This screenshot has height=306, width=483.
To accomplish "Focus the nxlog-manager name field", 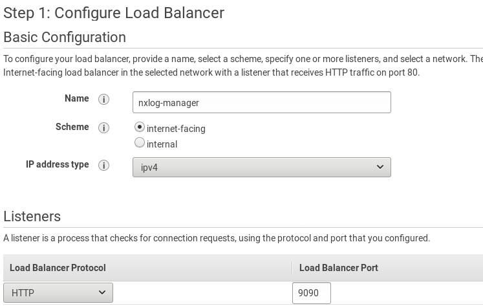I will 261,102.
